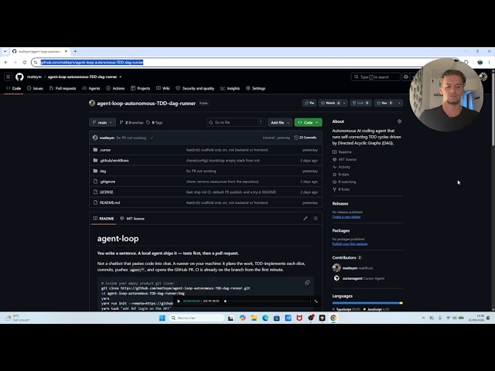Open the 23 Commits history link
The width and height of the screenshot is (495, 371).
pos(306,138)
